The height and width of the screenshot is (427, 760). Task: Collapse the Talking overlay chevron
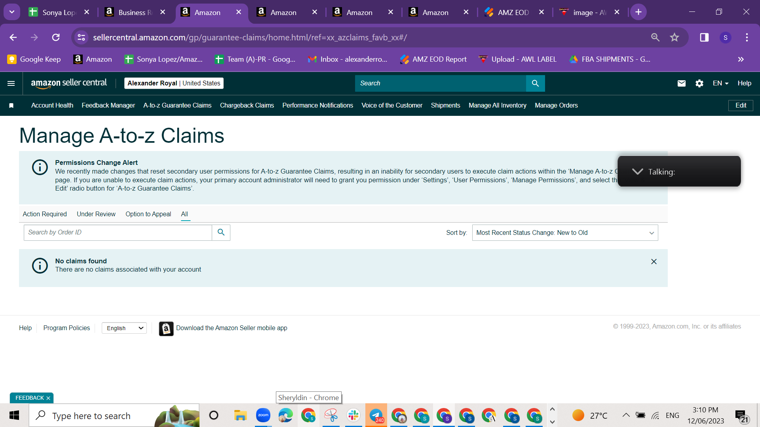coord(637,172)
